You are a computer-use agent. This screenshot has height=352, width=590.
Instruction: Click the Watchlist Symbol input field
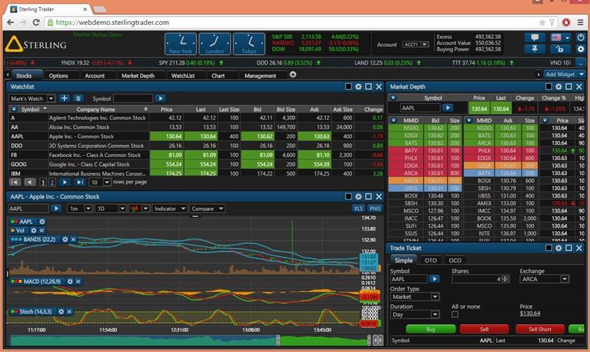[x=133, y=98]
